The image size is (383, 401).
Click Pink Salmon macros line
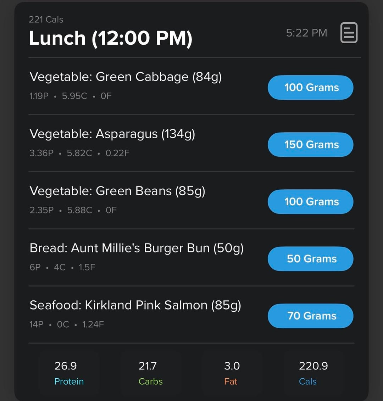(x=67, y=324)
